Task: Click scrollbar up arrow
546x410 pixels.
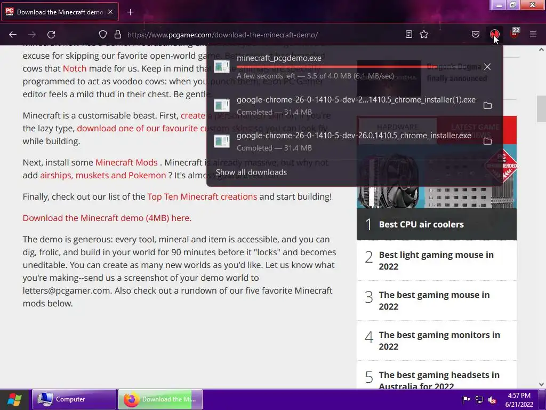Action: click(541, 50)
